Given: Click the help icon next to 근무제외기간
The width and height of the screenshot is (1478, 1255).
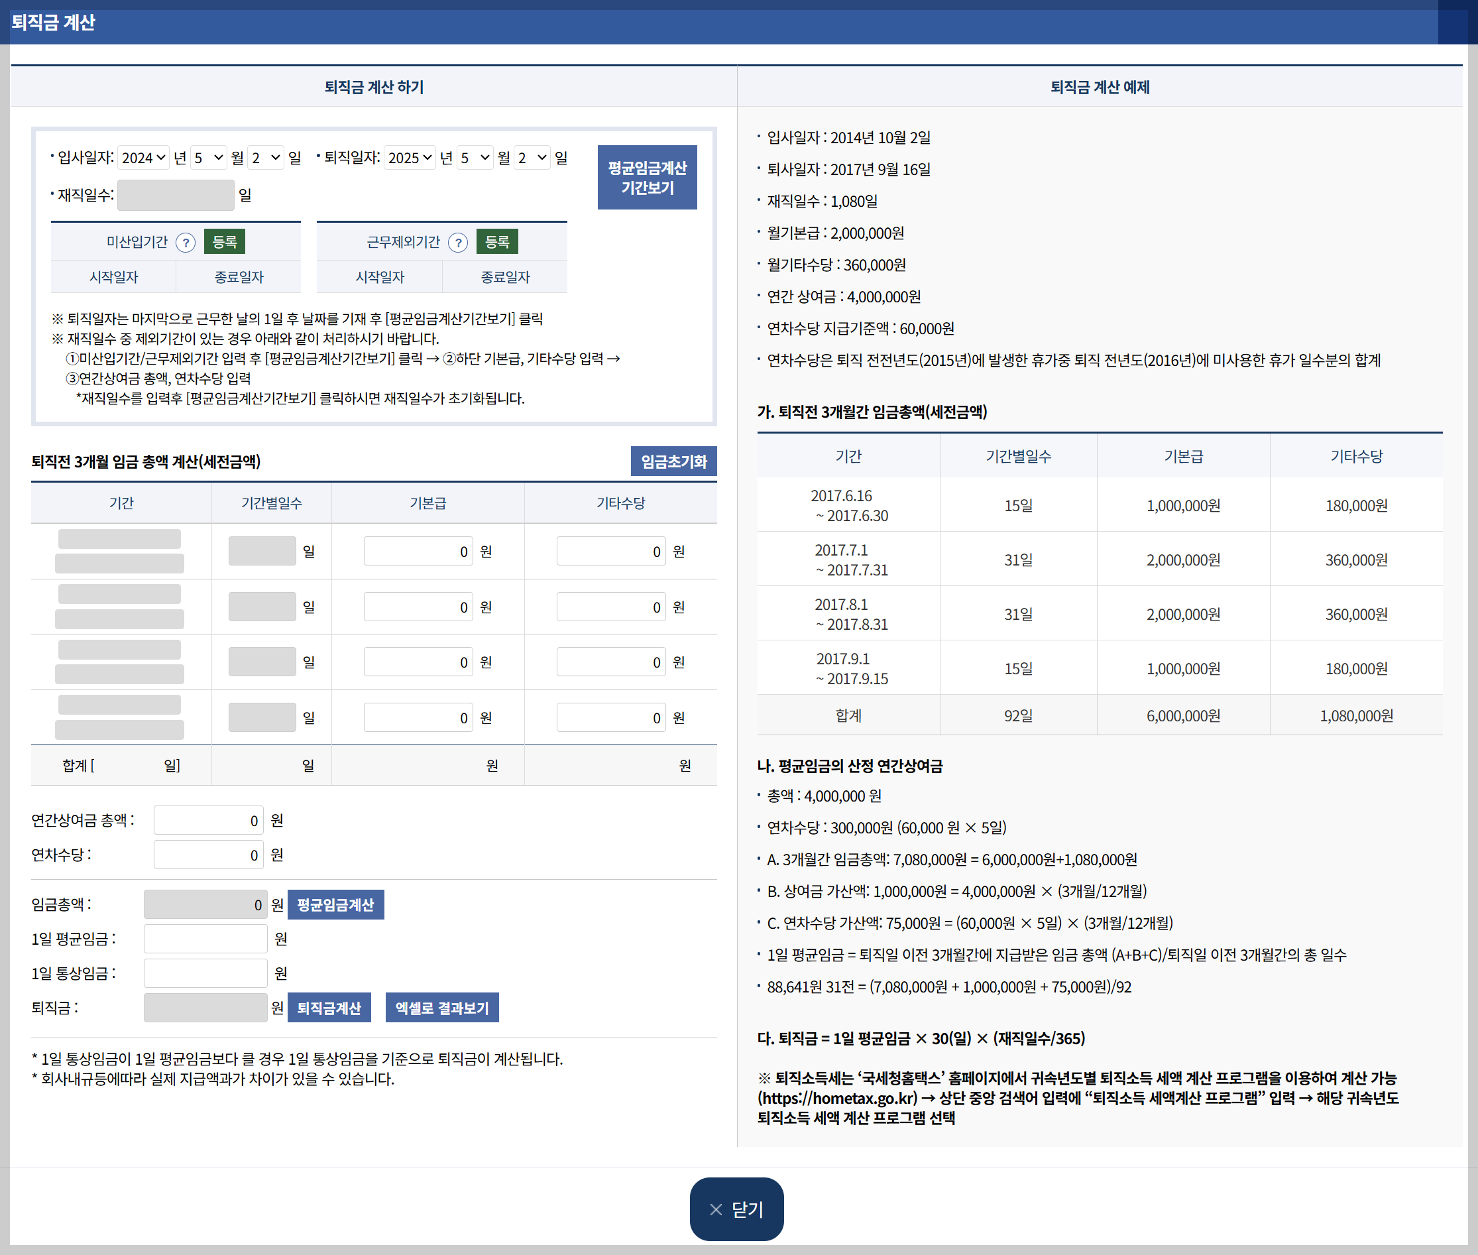Looking at the screenshot, I should pos(459,243).
